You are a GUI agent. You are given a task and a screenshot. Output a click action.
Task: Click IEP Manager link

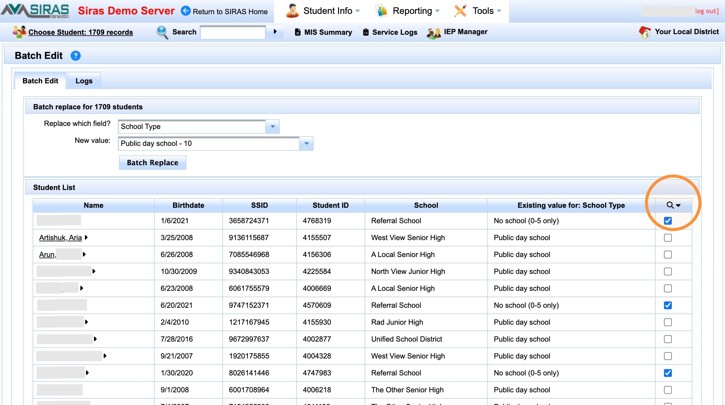point(466,32)
